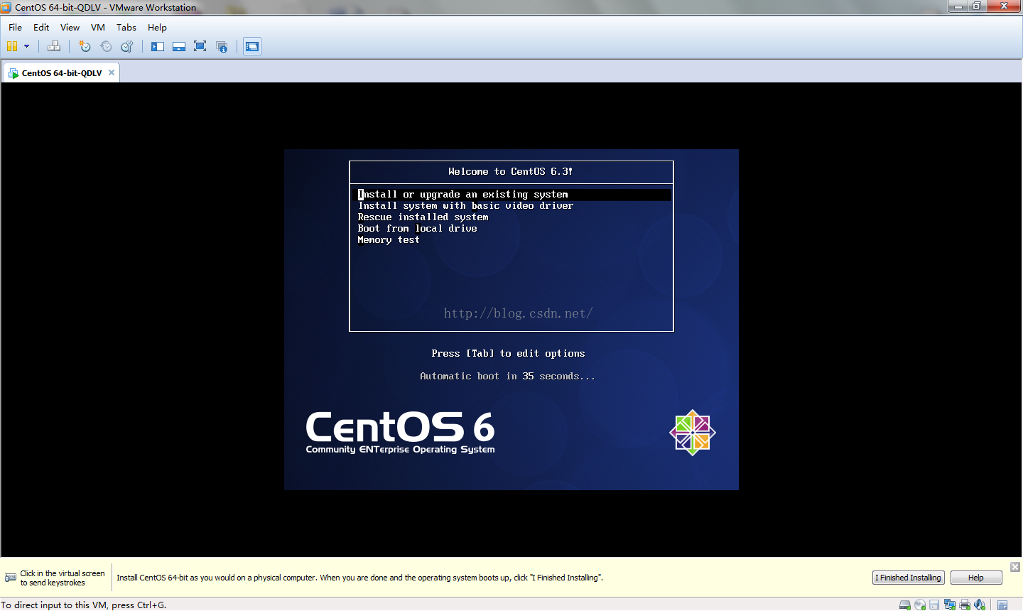Select 'Rescue installed system' entry

point(423,217)
